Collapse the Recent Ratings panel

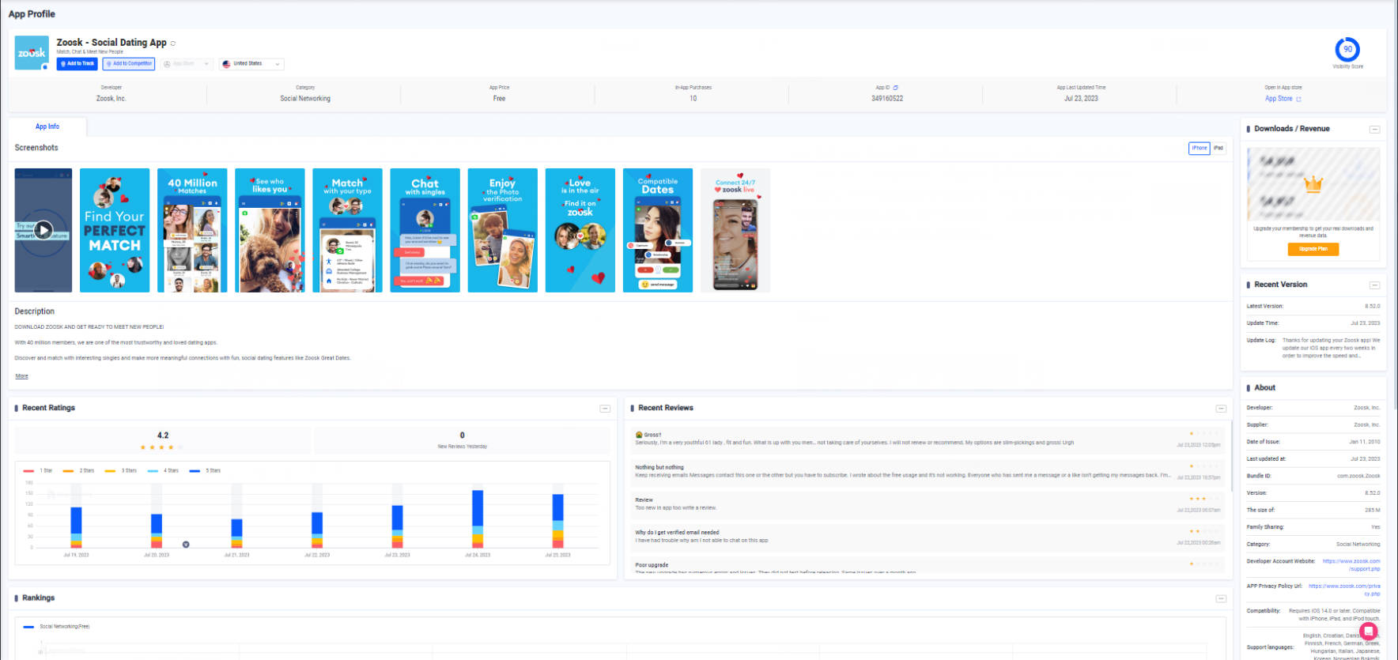(605, 409)
